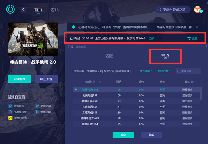Select the 区服 tab

point(109,56)
